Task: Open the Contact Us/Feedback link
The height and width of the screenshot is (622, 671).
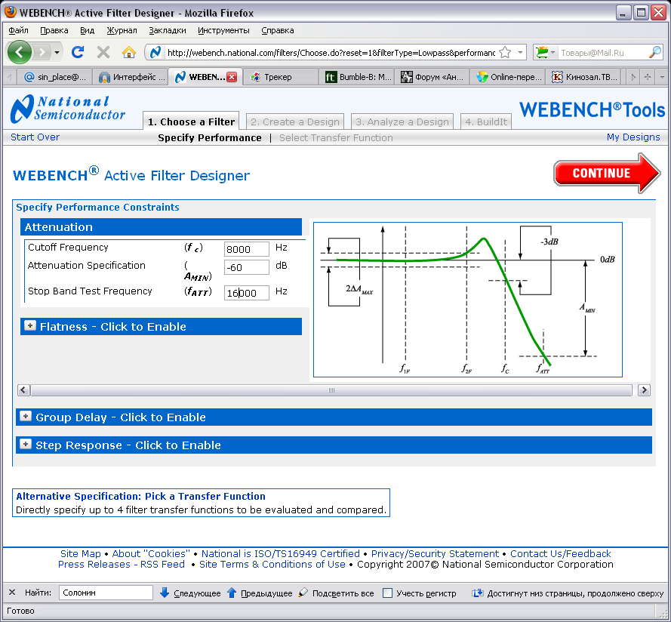Action: click(561, 553)
